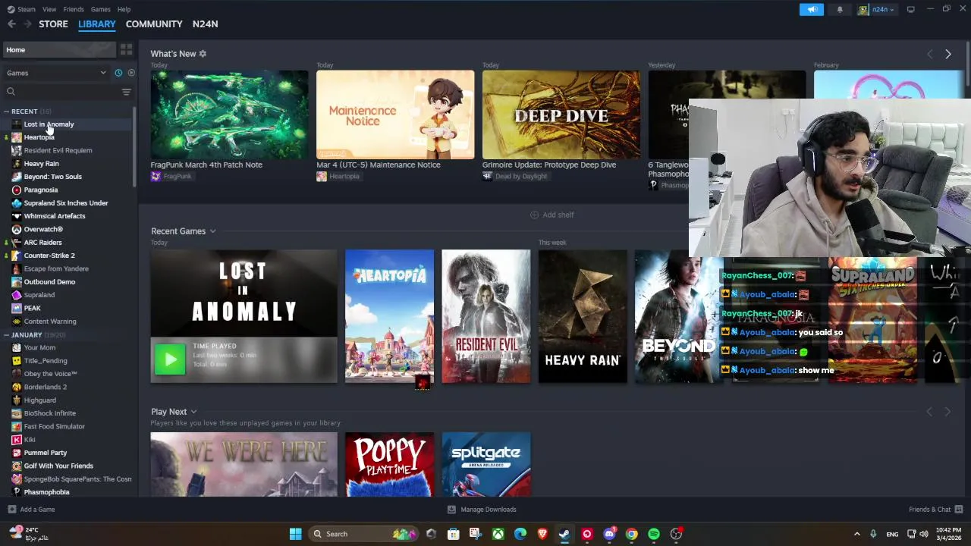This screenshot has width=971, height=546.
Task: Collapse the JANUARY category
Action: coord(6,334)
